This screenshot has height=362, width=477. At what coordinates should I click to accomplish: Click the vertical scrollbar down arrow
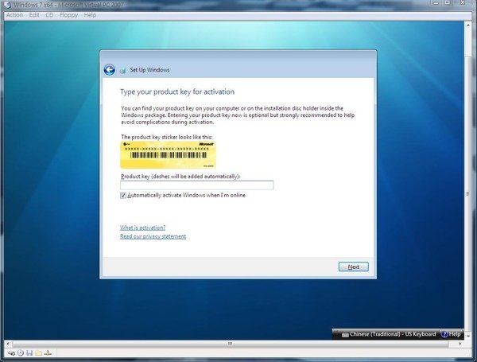(x=468, y=335)
